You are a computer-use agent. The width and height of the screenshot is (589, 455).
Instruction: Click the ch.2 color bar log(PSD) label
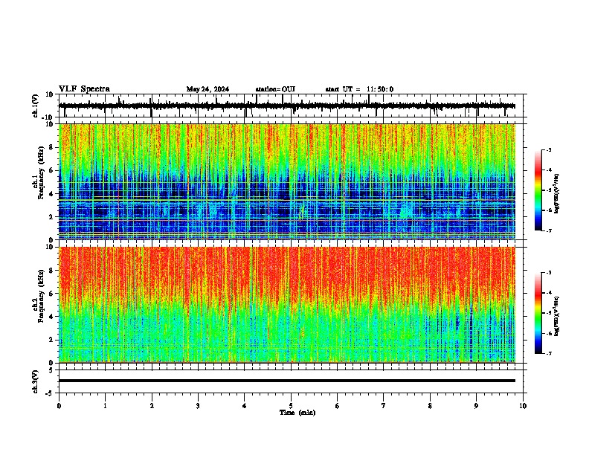pos(556,316)
